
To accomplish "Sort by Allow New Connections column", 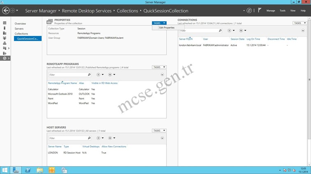I will [114, 147].
